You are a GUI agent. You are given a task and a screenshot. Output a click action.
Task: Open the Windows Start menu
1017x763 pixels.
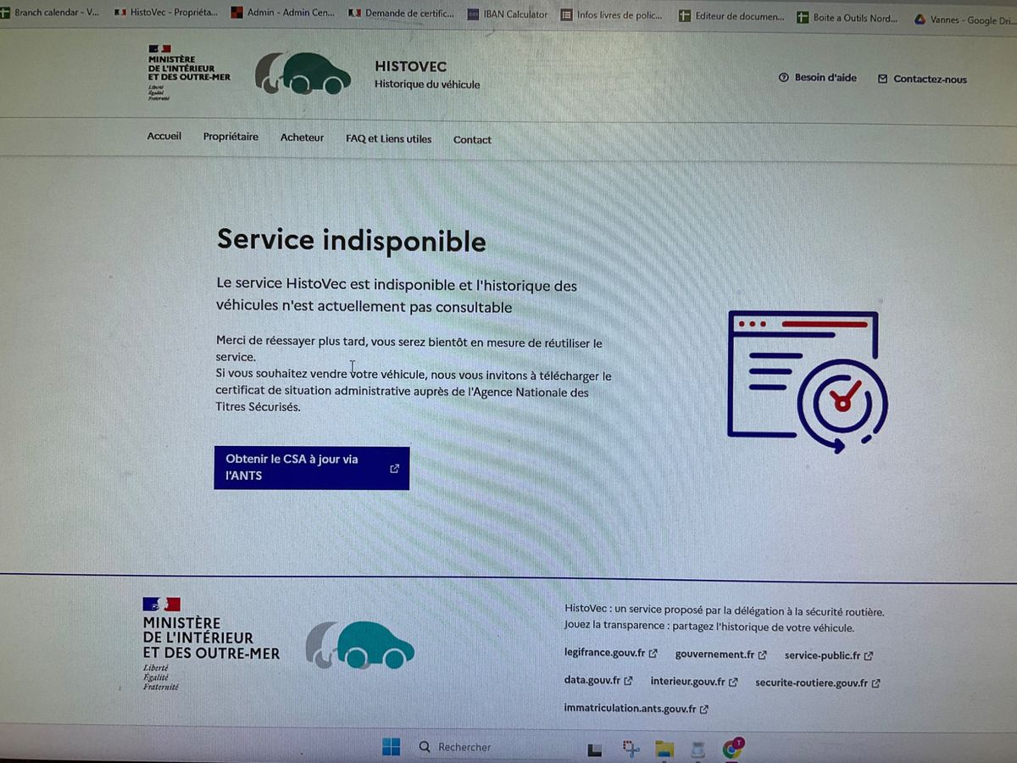[391, 747]
